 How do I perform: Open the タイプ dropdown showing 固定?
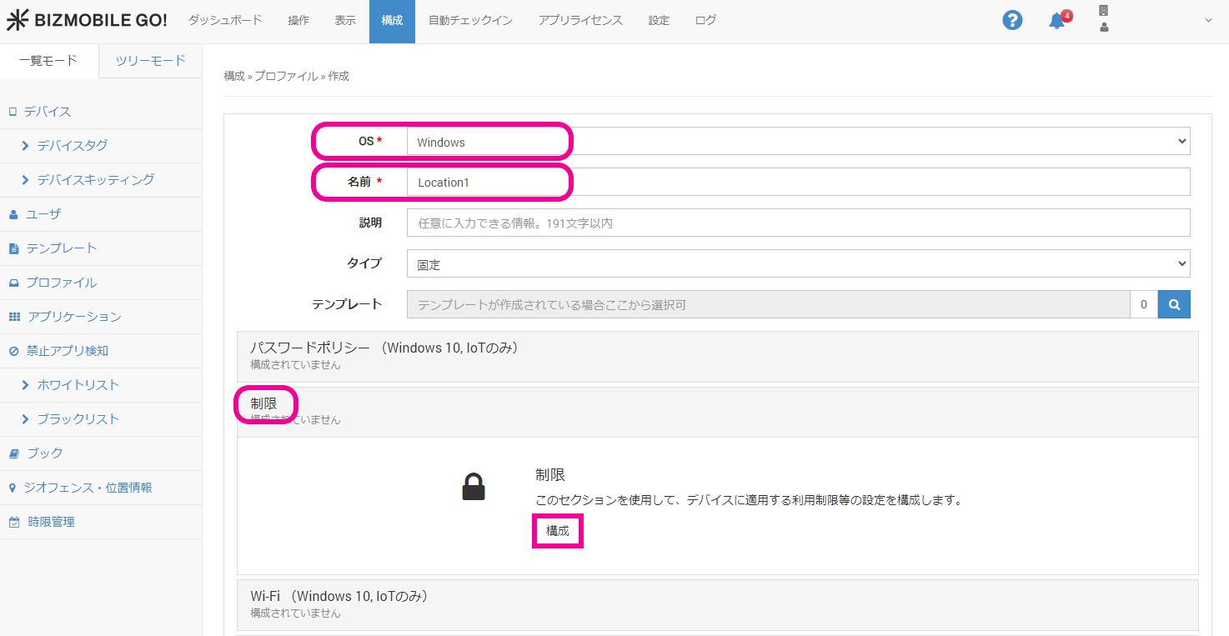(798, 264)
